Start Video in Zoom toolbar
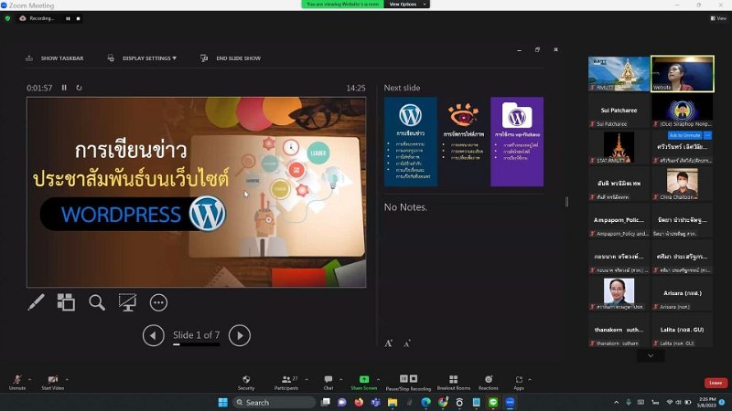Viewport: 732px width, 411px height. 52,382
